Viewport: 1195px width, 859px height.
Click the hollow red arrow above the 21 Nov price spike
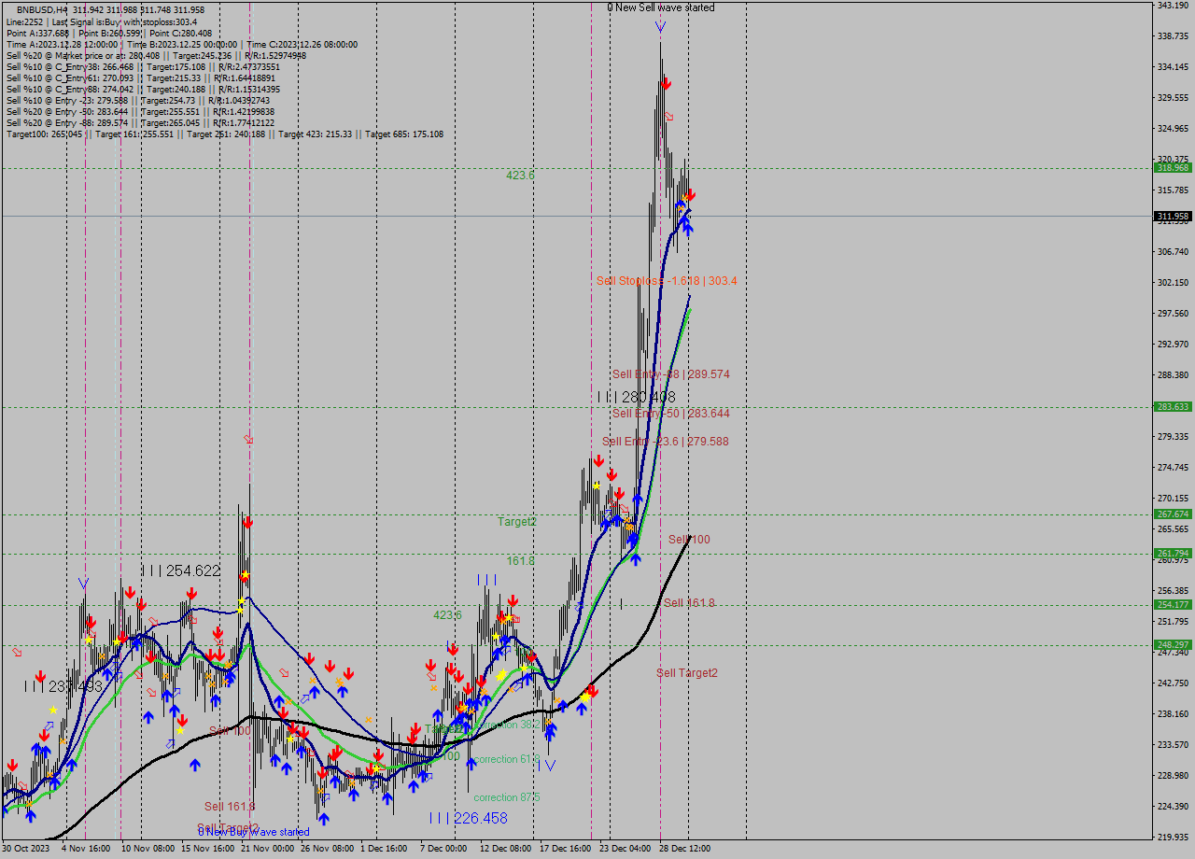(x=248, y=439)
